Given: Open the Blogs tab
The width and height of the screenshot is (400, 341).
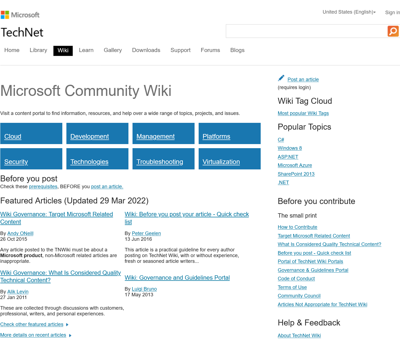Looking at the screenshot, I should [237, 50].
